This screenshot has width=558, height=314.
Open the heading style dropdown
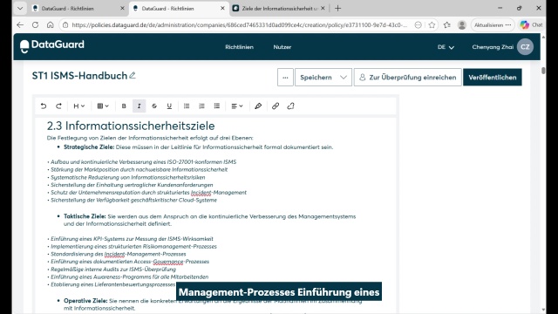79,106
